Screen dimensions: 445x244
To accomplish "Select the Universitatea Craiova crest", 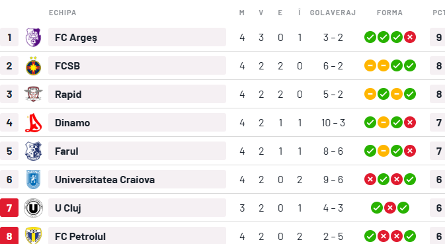I will point(33,179).
